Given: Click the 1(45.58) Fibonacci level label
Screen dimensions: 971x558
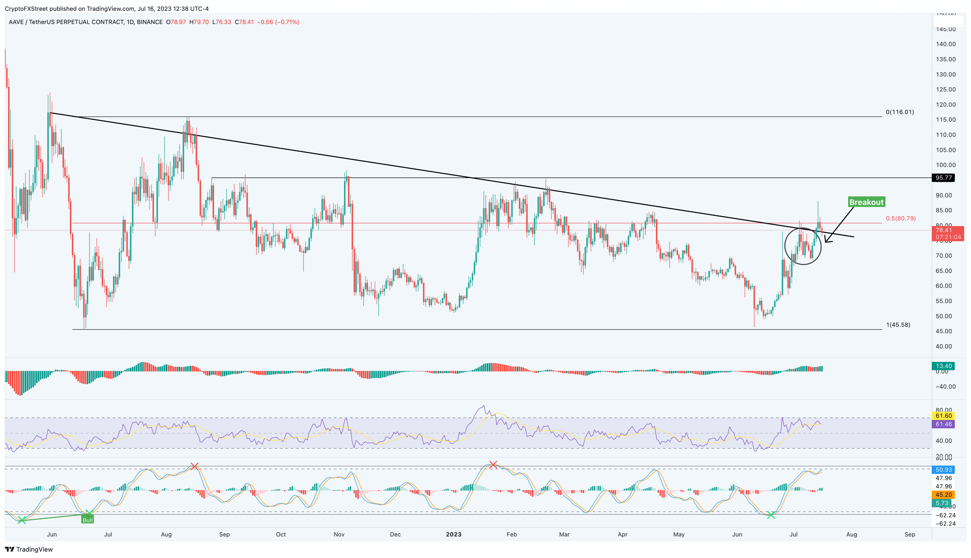Looking at the screenshot, I should (x=898, y=325).
